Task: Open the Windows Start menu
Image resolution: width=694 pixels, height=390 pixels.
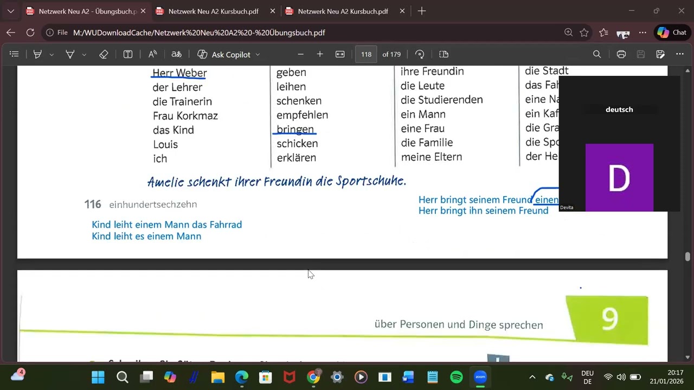Action: pyautogui.click(x=98, y=377)
